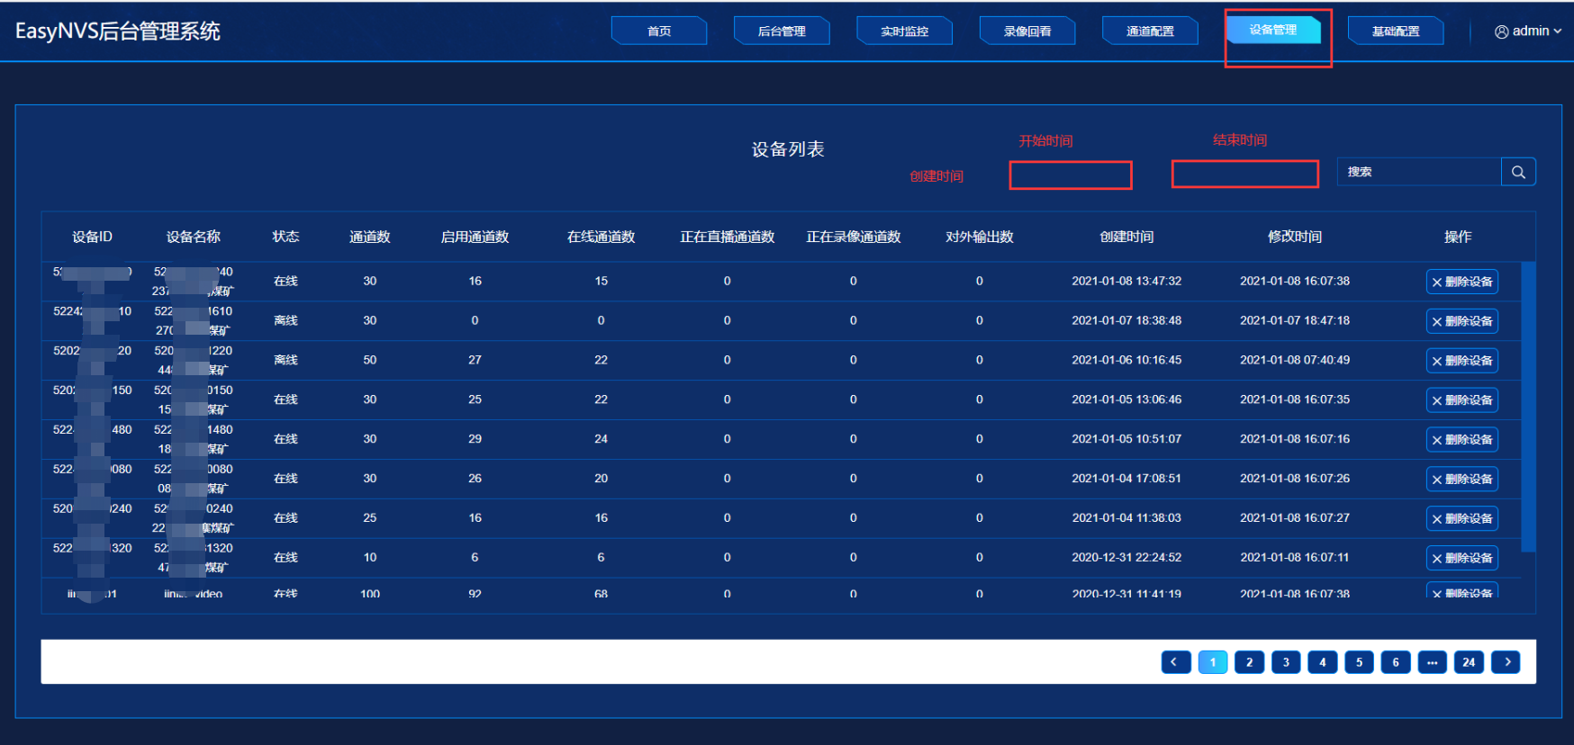1574x745 pixels.
Task: Click the 对外输出数 column header
Action: (980, 237)
